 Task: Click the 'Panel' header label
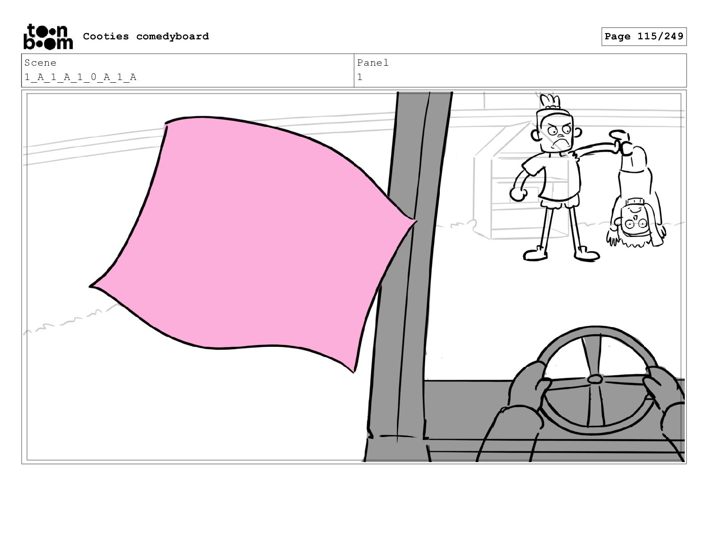[373, 63]
